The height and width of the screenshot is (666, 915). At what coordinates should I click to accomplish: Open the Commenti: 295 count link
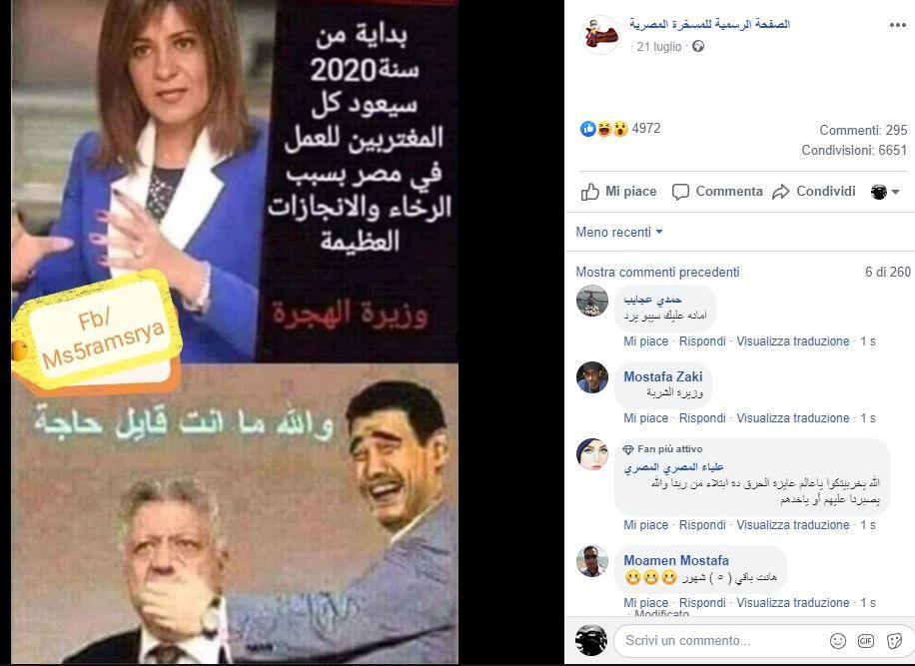tap(863, 130)
